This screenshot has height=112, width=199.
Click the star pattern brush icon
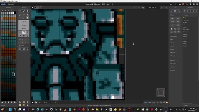(x=27, y=15)
